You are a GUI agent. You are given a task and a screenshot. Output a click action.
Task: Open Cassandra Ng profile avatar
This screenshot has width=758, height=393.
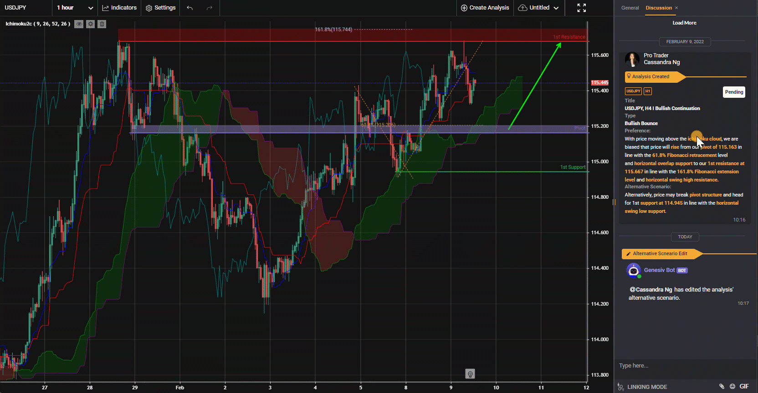(632, 59)
